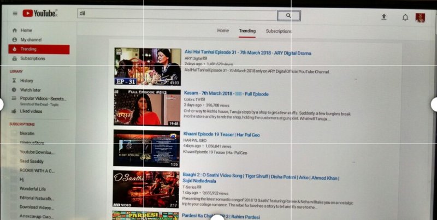This screenshot has width=437, height=220.
Task: Click the Subscriptions icon in sidebar
Action: pos(15,58)
